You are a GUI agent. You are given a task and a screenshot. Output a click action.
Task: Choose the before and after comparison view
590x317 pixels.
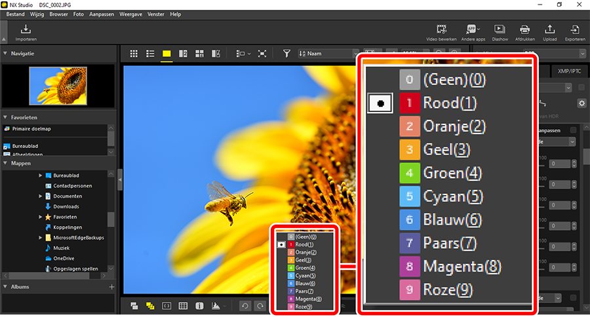tap(216, 54)
